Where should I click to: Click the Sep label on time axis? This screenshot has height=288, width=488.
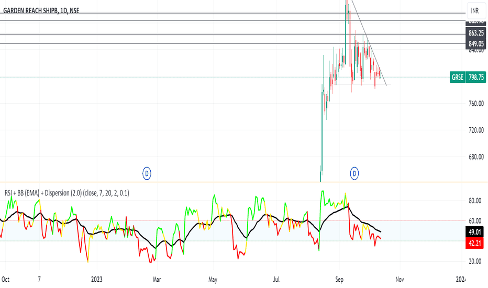[x=339, y=279]
